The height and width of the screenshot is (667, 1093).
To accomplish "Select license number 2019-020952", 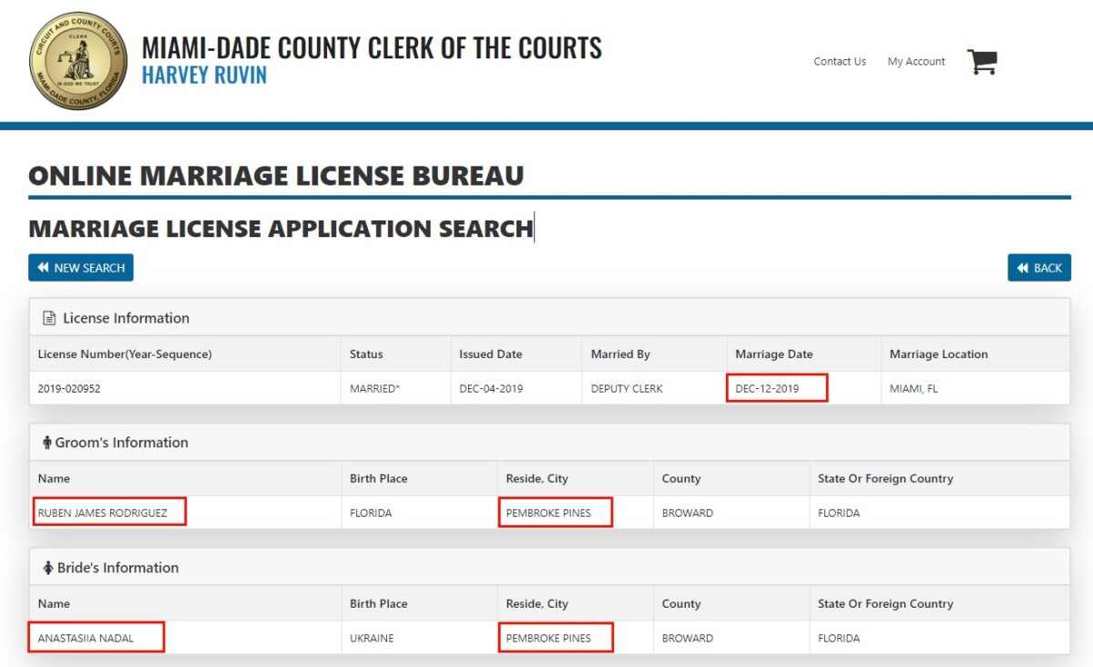I will tap(69, 388).
